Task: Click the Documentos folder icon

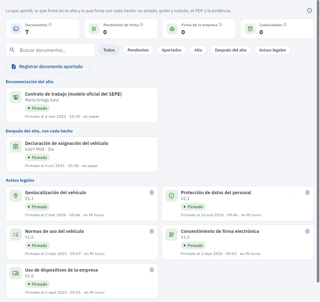Action: click(16, 29)
